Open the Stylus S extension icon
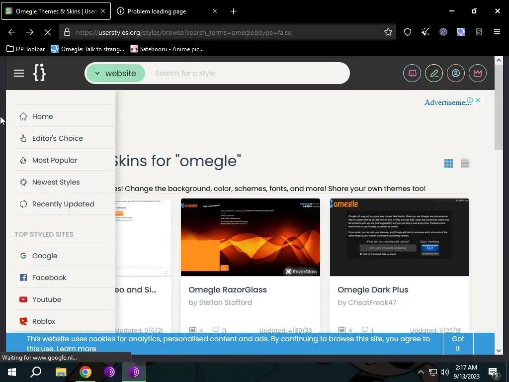 479,32
